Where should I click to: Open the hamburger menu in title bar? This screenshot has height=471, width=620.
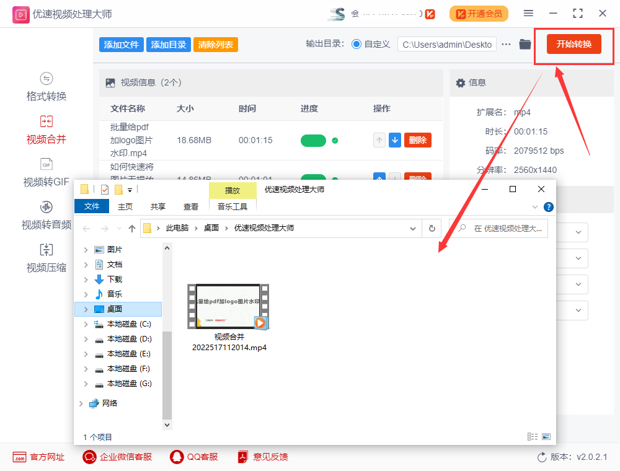click(528, 14)
